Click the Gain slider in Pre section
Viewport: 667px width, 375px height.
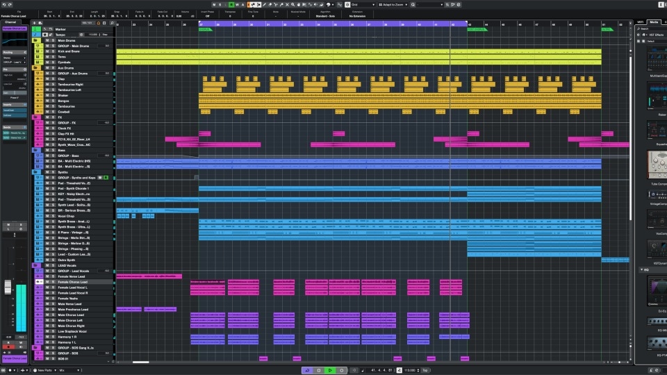[15, 92]
